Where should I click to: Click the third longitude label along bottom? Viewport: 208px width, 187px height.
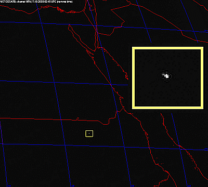(x=133, y=185)
